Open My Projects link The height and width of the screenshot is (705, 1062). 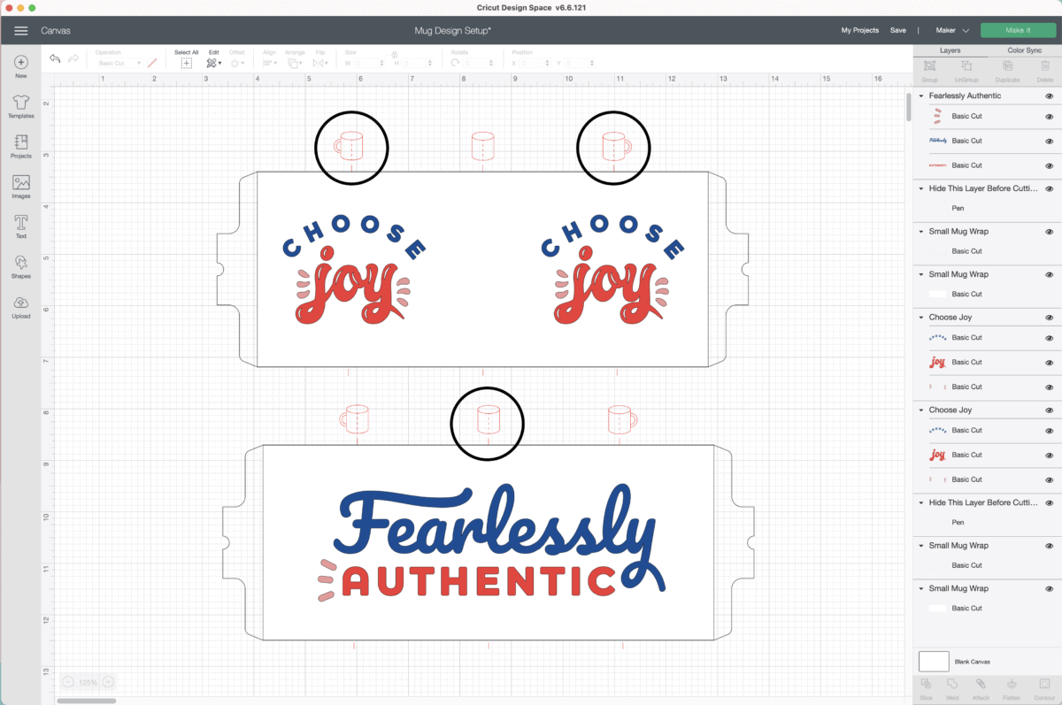(859, 30)
